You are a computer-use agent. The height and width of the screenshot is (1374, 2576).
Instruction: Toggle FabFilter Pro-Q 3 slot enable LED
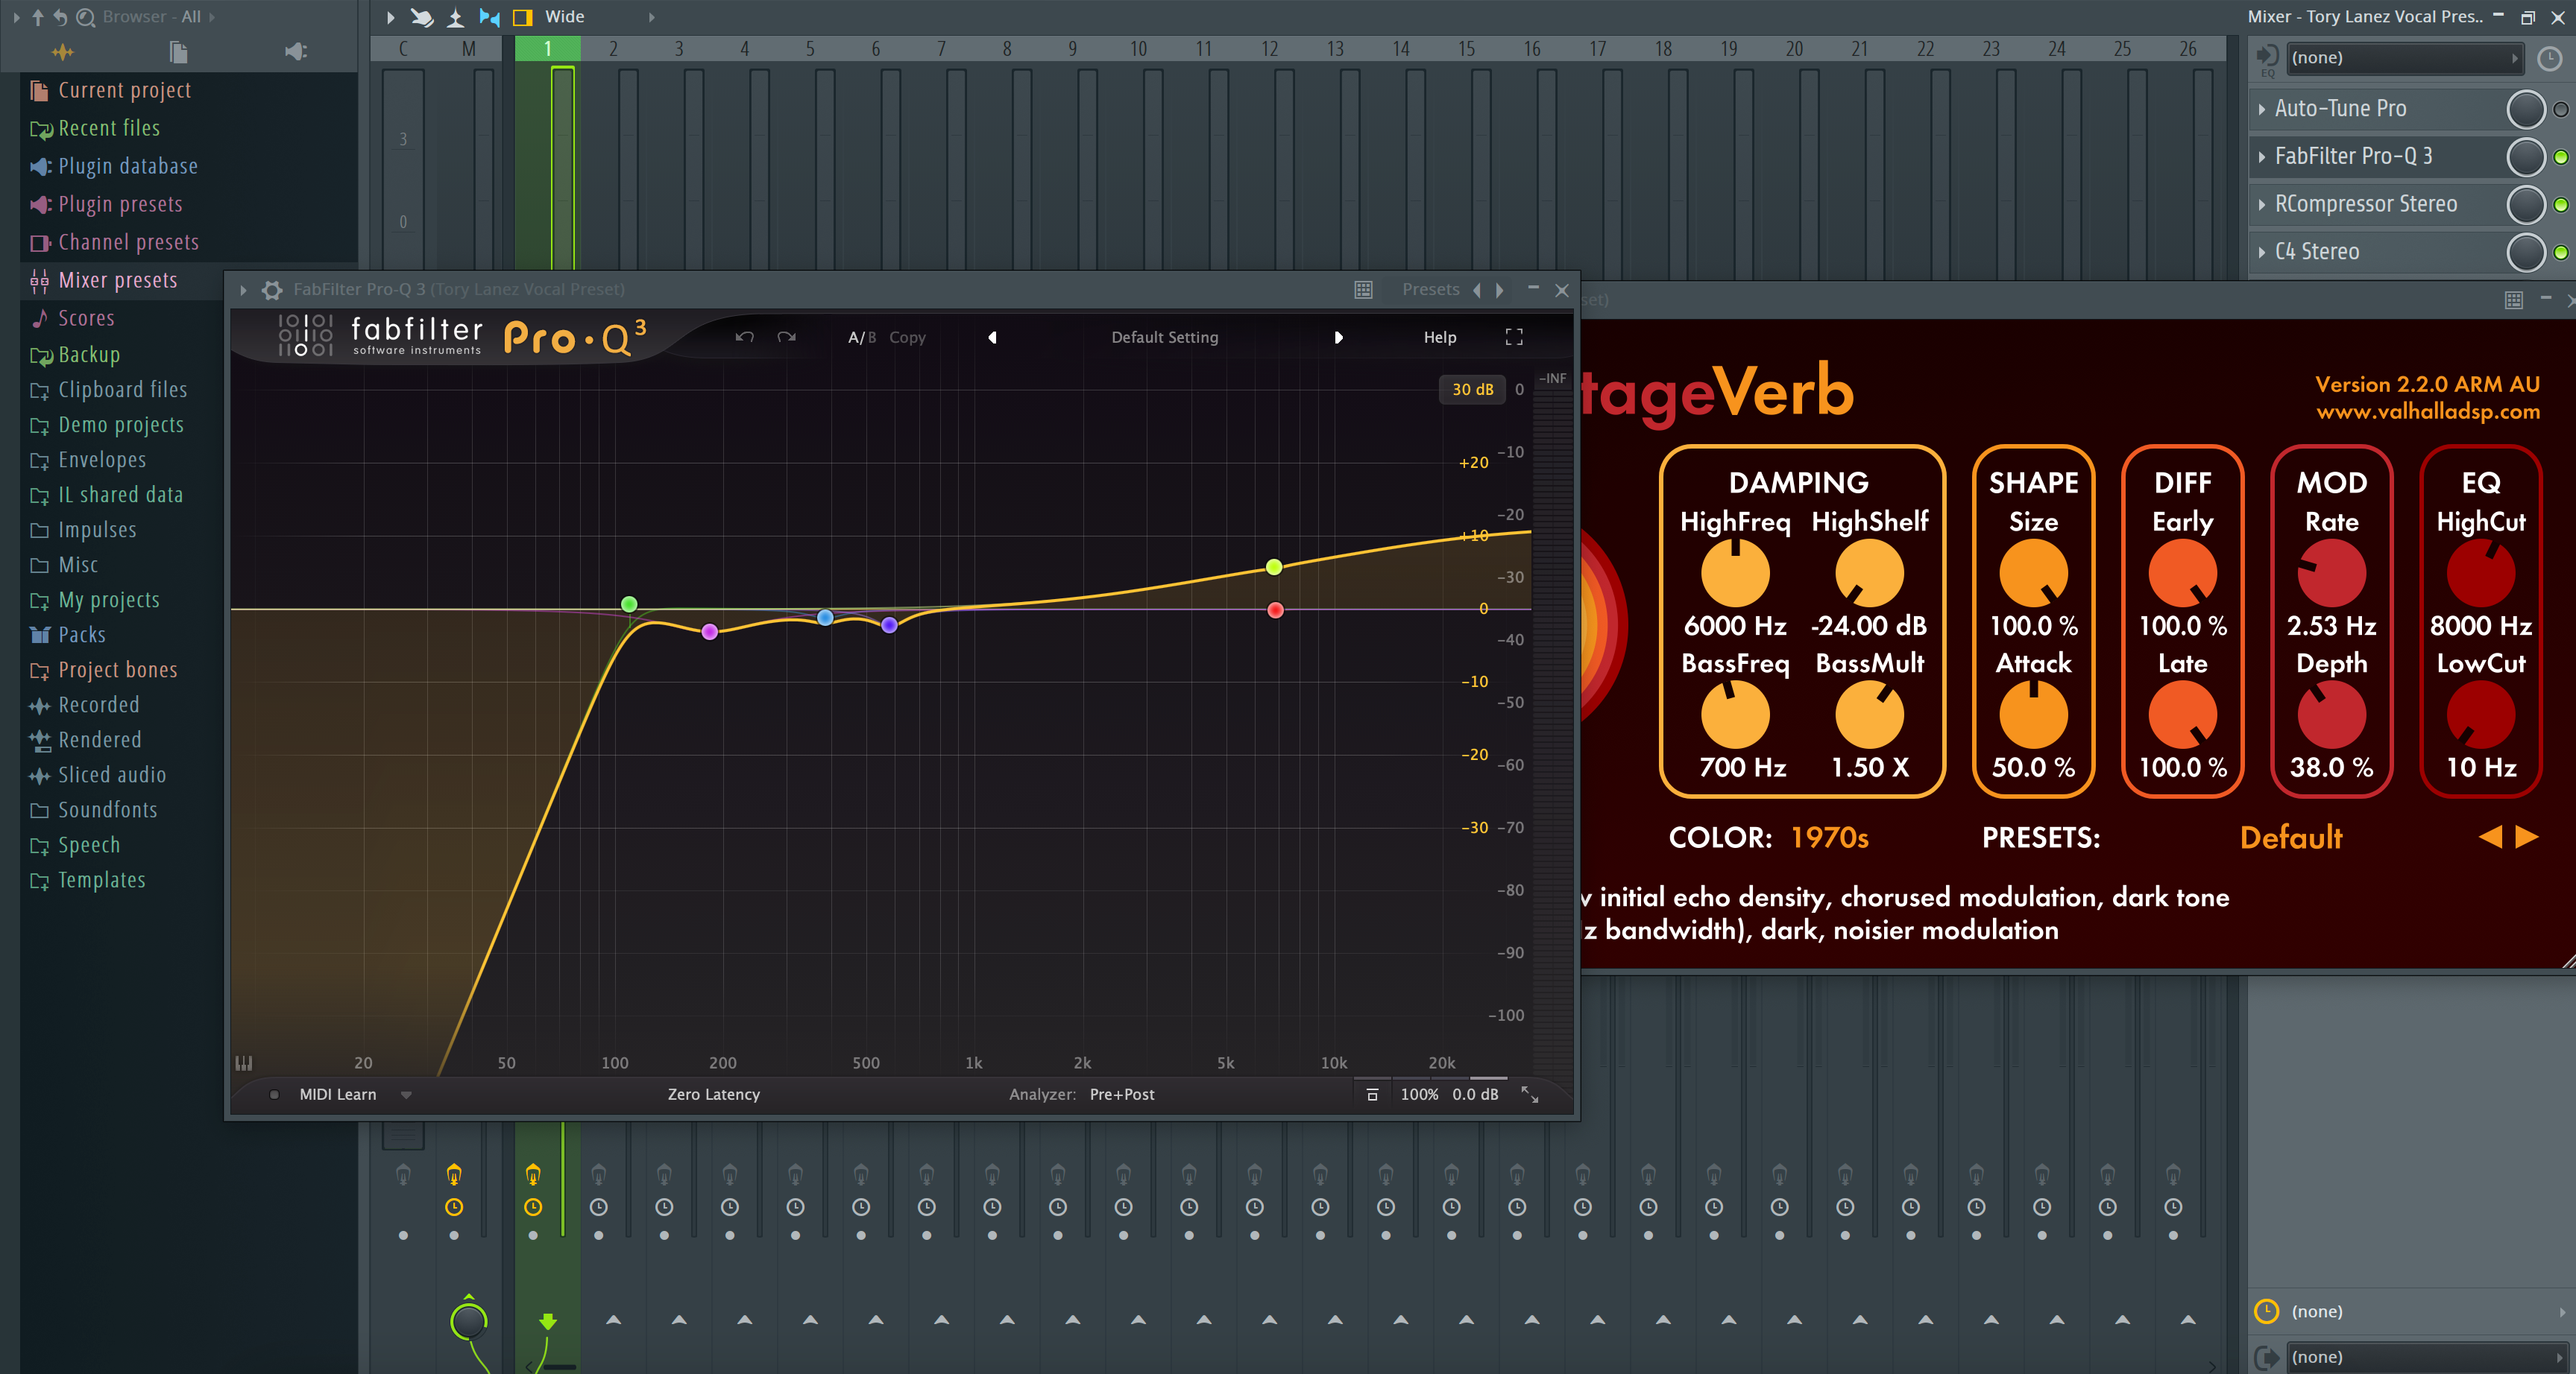tap(2560, 157)
